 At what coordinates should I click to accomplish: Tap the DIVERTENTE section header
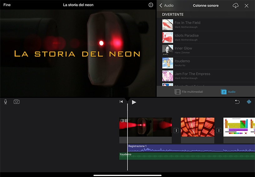tap(173, 14)
